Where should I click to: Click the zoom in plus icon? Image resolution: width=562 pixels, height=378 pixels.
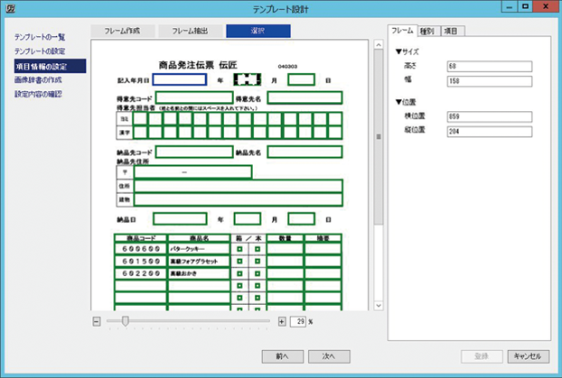(x=282, y=321)
